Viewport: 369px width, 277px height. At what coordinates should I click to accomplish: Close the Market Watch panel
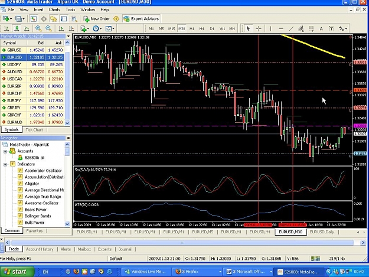tap(68, 36)
